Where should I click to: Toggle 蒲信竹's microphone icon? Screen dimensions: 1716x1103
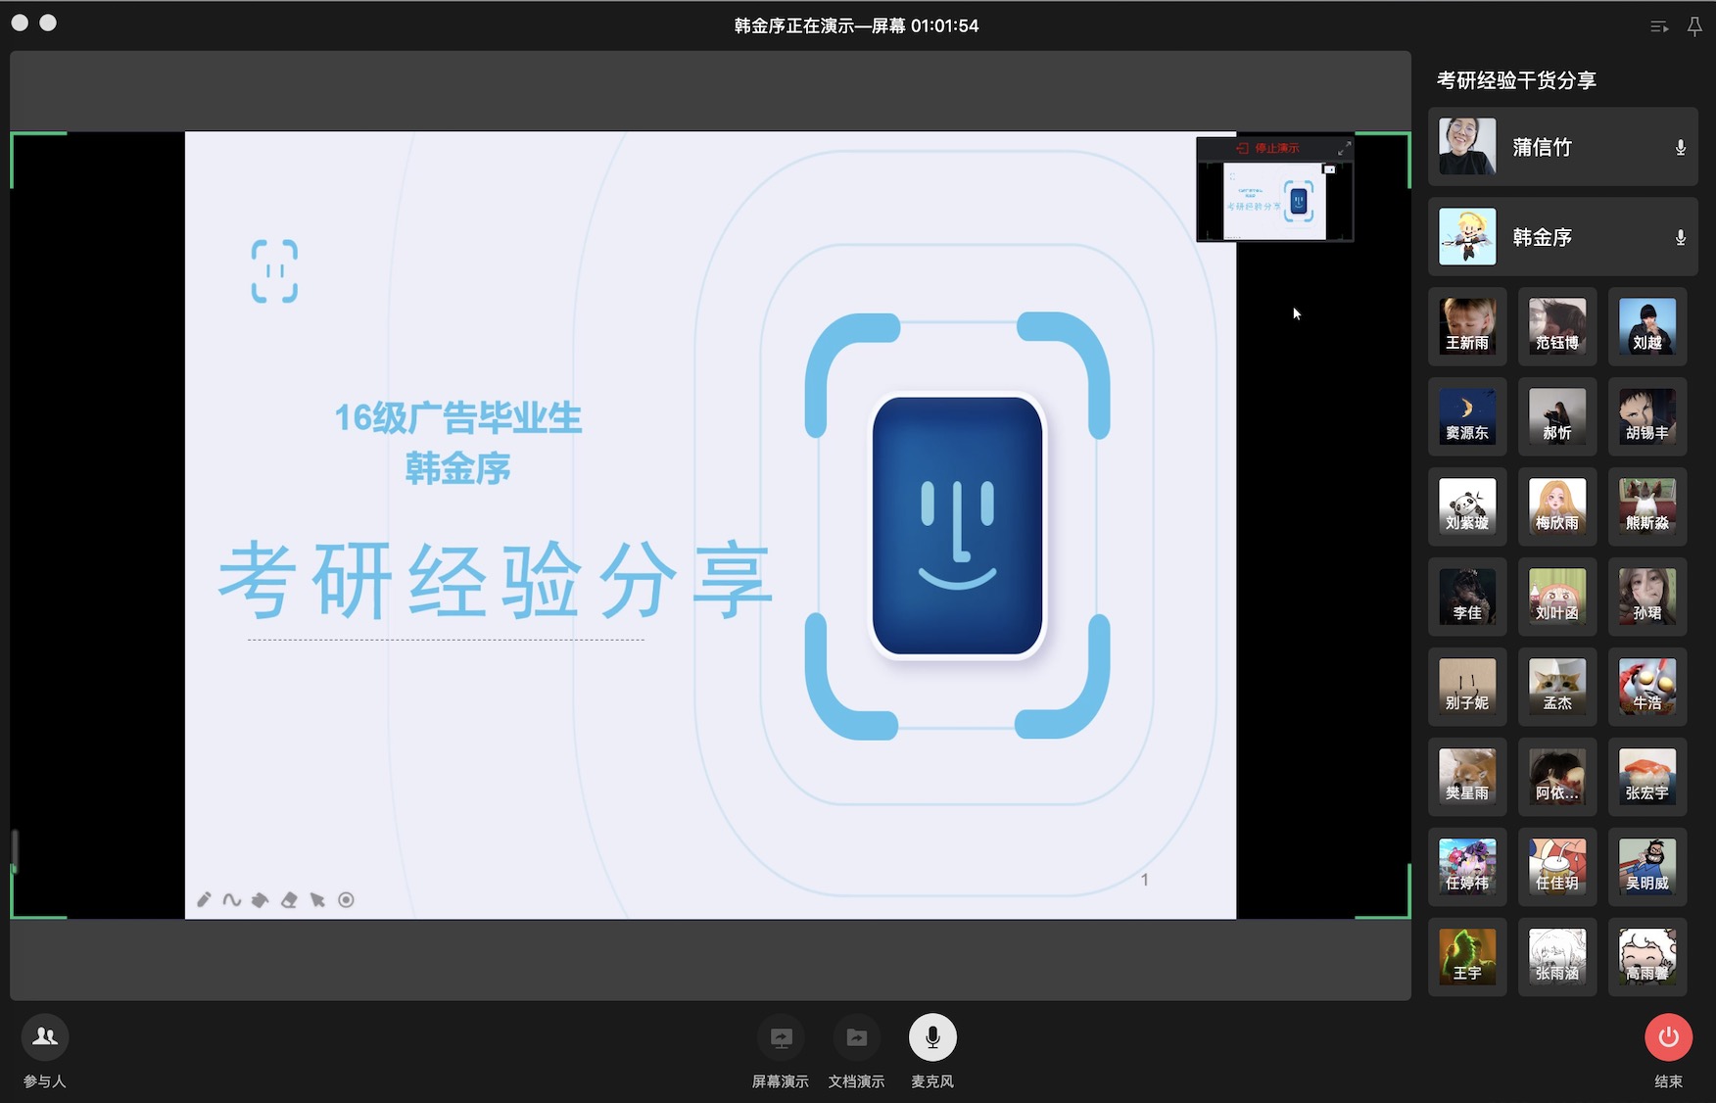tap(1680, 148)
